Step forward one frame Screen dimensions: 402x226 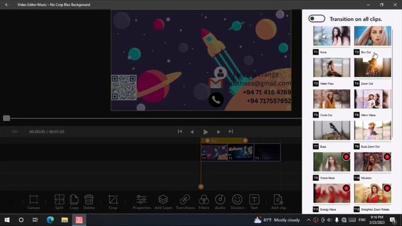(219, 132)
